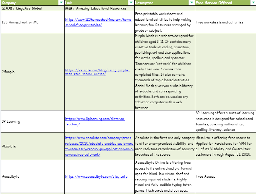
Task: Select the Free Access cell
Action: pos(225,176)
